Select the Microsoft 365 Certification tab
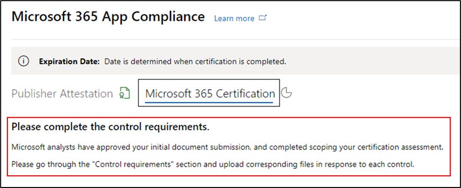This screenshot has height=188, width=461. (x=210, y=94)
